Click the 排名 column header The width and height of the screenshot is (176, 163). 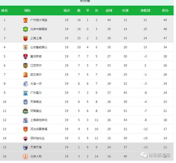5,11
